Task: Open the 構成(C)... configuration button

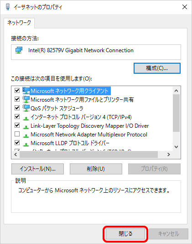Action: [157, 68]
